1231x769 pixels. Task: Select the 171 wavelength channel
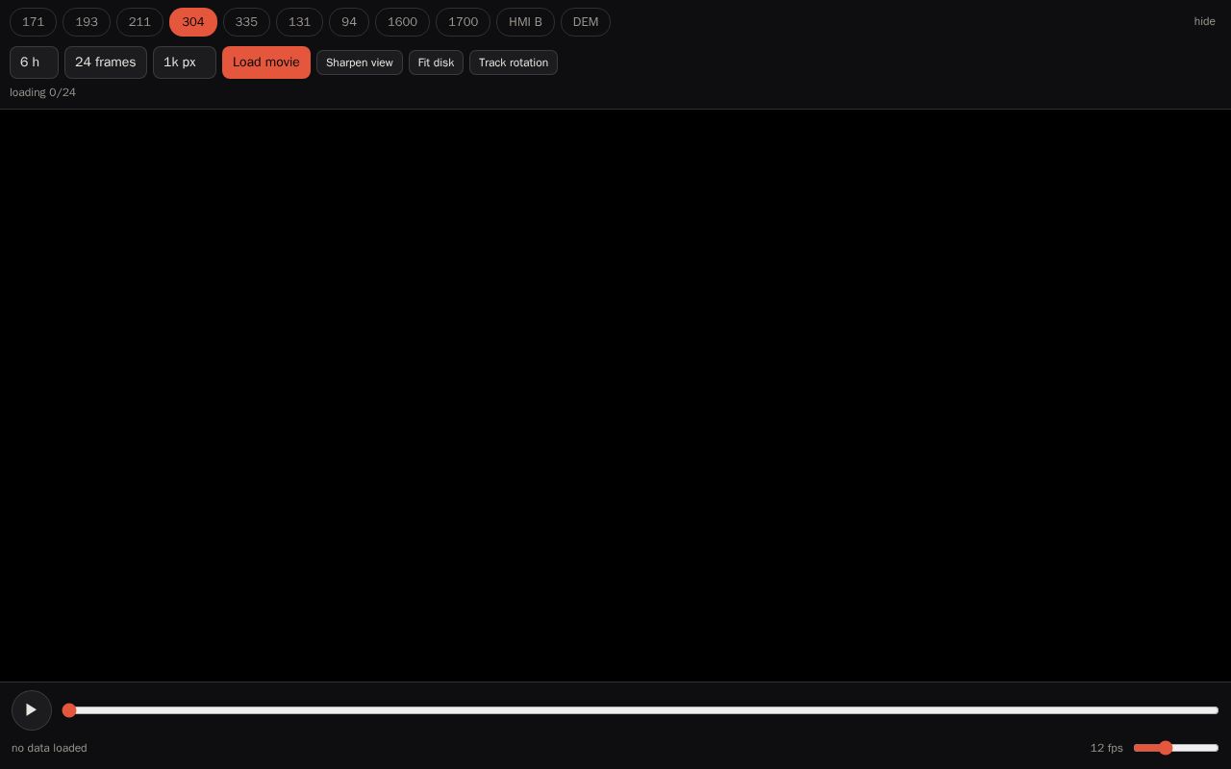33,22
